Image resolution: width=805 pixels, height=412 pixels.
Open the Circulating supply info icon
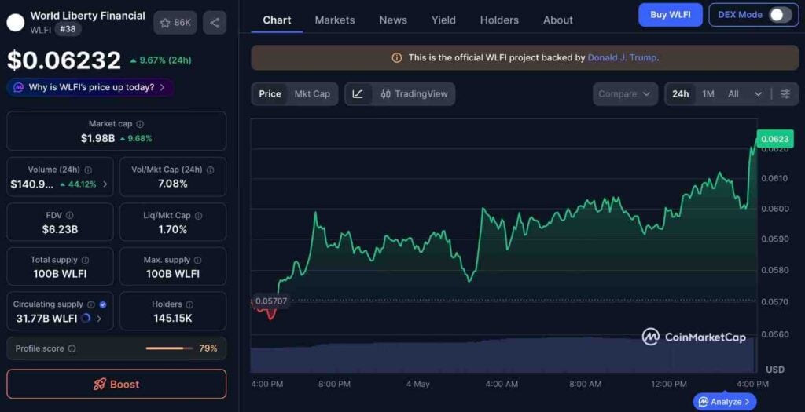click(91, 304)
